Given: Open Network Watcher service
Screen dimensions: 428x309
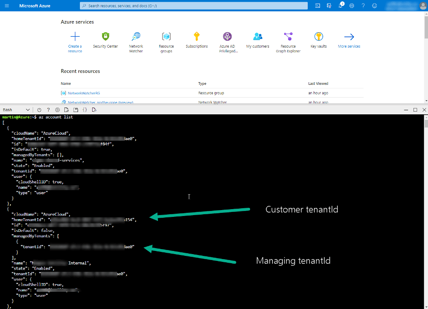Looking at the screenshot, I should click(136, 42).
